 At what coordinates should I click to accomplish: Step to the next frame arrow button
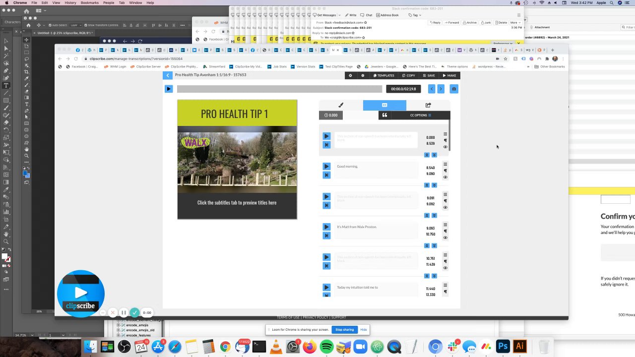(441, 89)
